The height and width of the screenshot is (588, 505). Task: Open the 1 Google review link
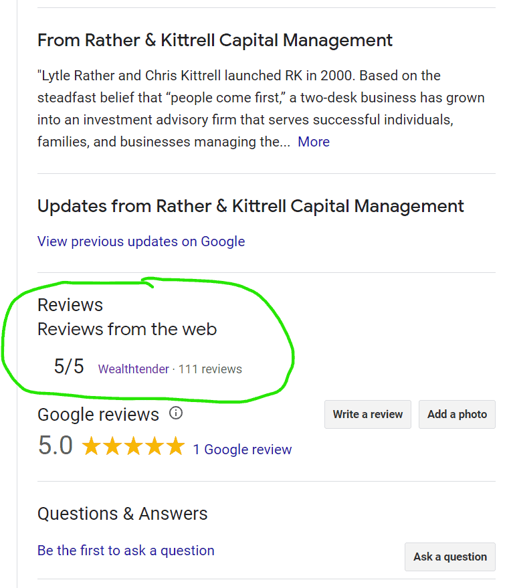click(x=242, y=450)
